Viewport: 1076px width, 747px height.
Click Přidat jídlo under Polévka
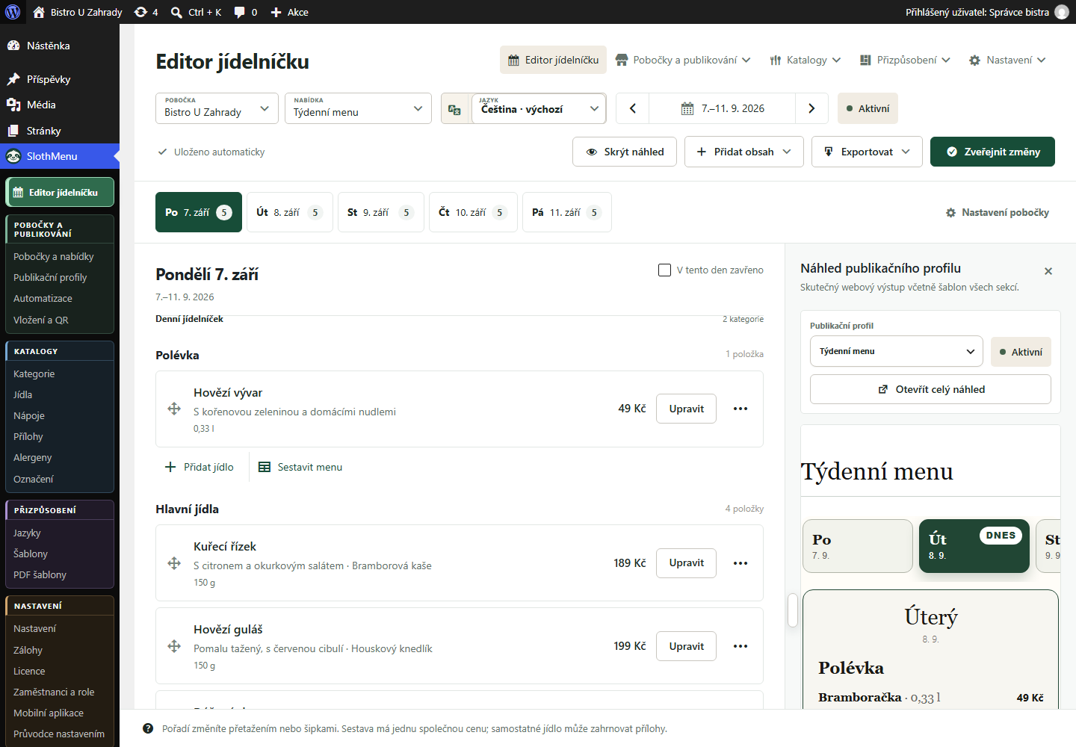tap(200, 467)
